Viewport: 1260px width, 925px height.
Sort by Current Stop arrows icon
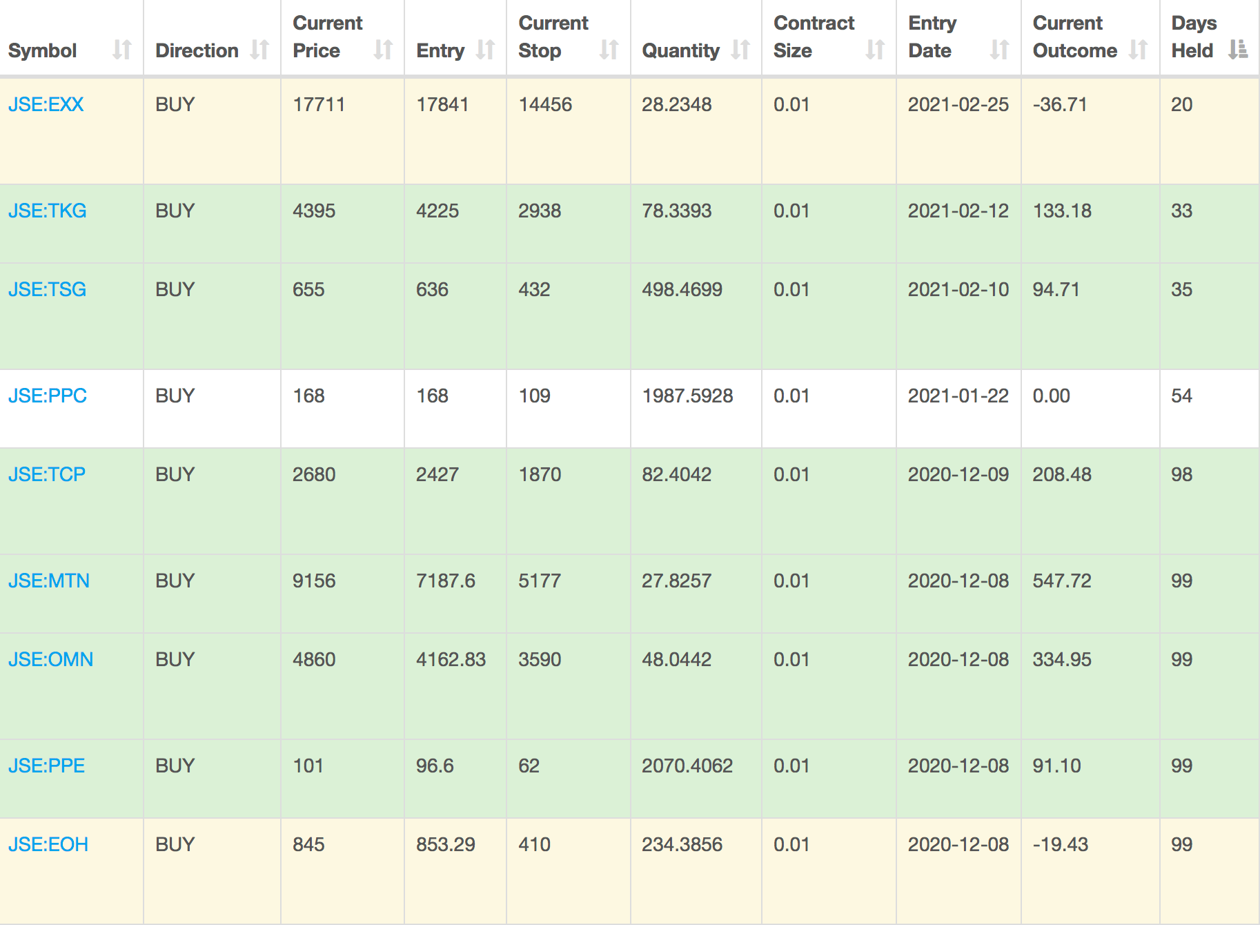click(609, 50)
